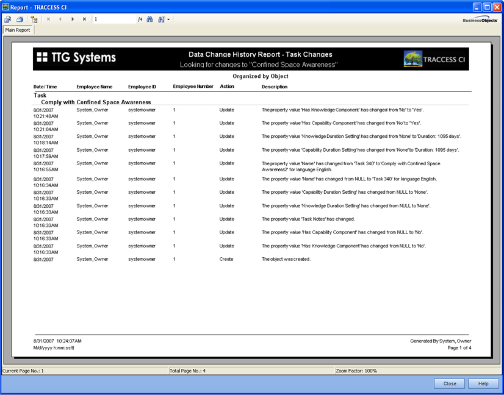Click the 10:21:04AM timestamp entry
Image resolution: width=504 pixels, height=395 pixels.
pyautogui.click(x=46, y=129)
